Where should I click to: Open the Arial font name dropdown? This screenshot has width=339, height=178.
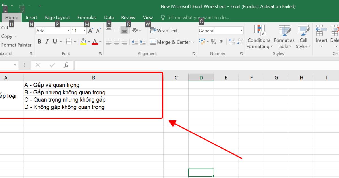68,31
